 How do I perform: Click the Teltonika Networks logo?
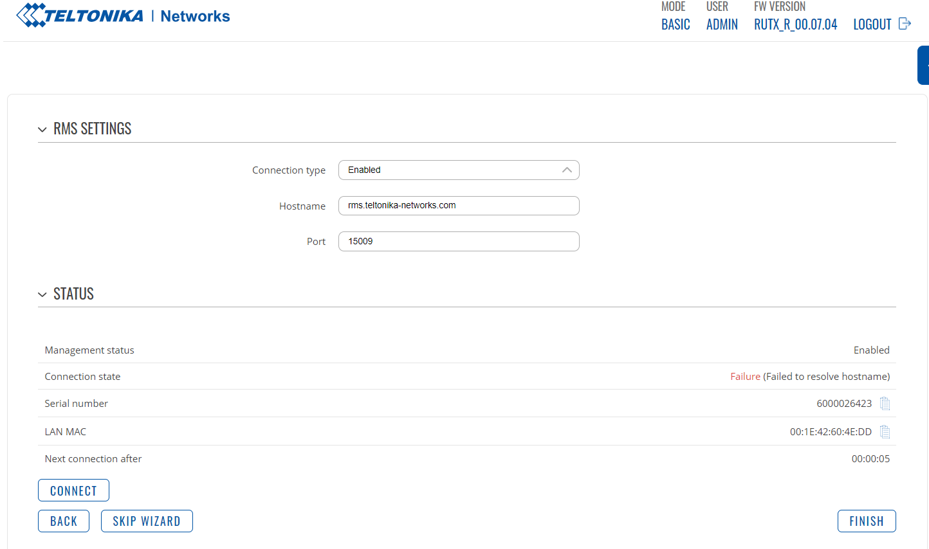point(123,15)
